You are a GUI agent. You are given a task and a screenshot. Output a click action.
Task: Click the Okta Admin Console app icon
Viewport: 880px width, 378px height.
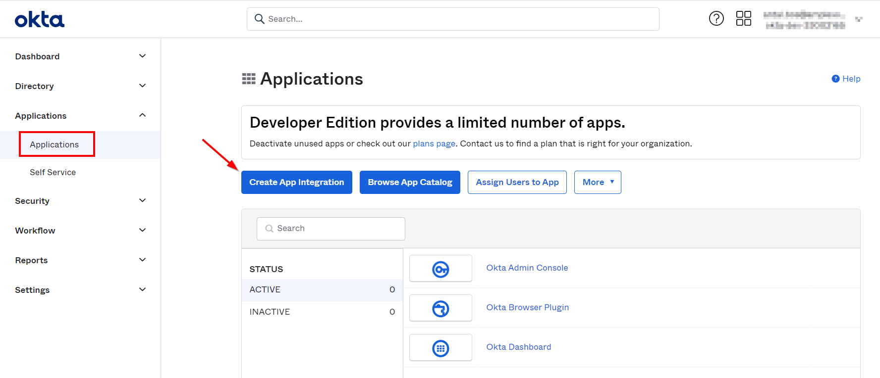[x=440, y=269]
